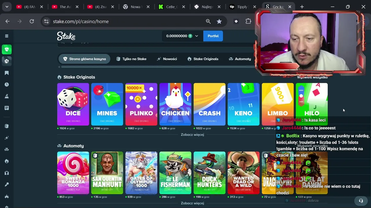This screenshot has height=208, width=371.
Task: Open the zoom magnifier in address bar
Action: coord(208,21)
